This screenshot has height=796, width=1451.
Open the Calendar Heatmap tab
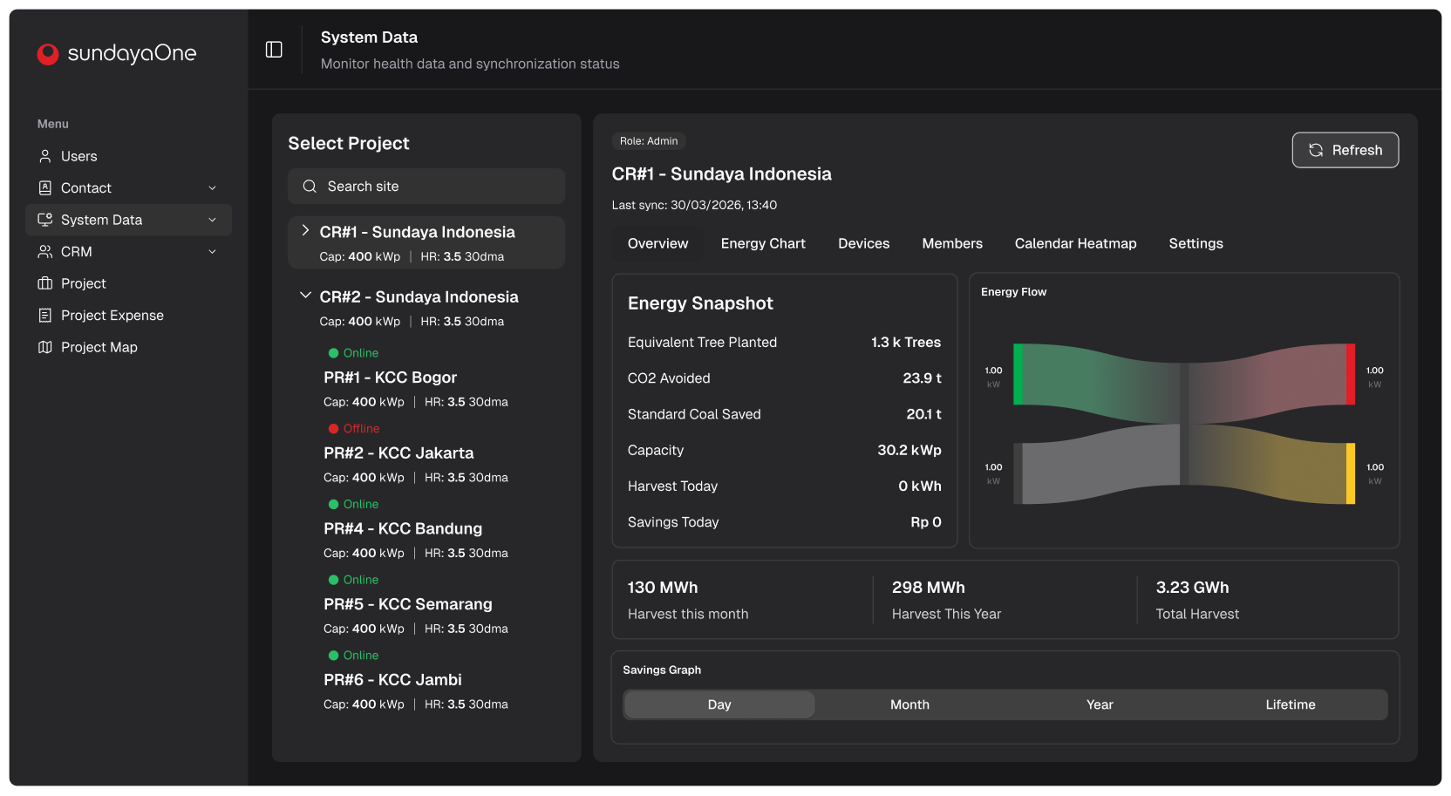pos(1075,243)
